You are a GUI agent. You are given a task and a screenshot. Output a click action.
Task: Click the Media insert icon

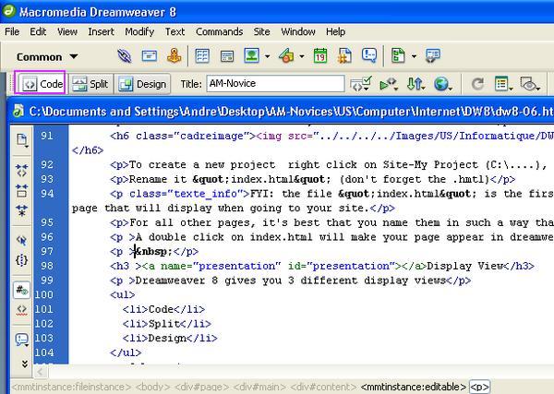286,55
